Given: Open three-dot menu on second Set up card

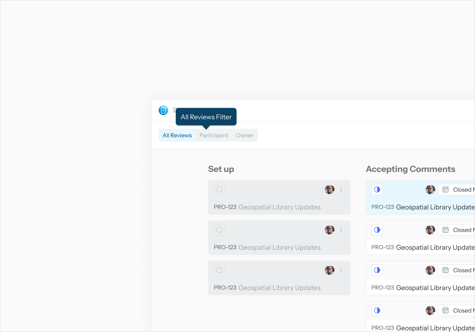Looking at the screenshot, I should point(341,230).
